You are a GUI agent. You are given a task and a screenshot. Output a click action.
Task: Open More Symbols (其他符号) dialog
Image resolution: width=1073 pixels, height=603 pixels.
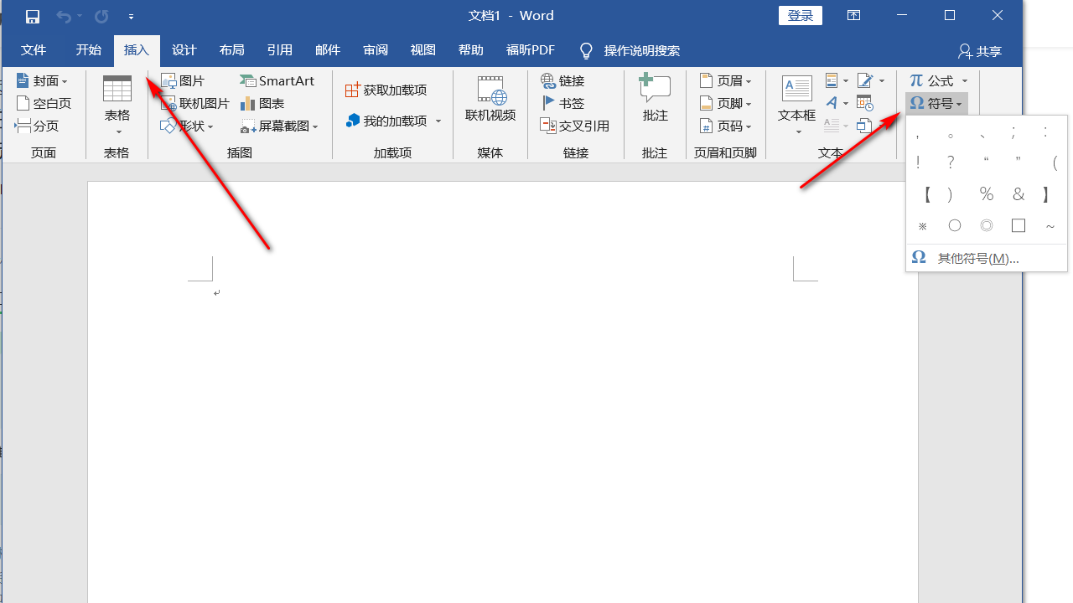tap(987, 258)
